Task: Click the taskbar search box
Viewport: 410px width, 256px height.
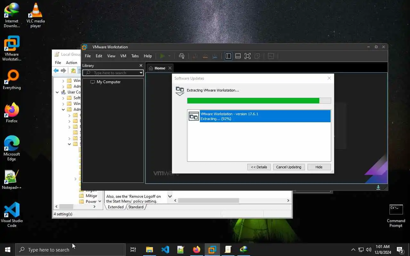Action: pyautogui.click(x=70, y=250)
